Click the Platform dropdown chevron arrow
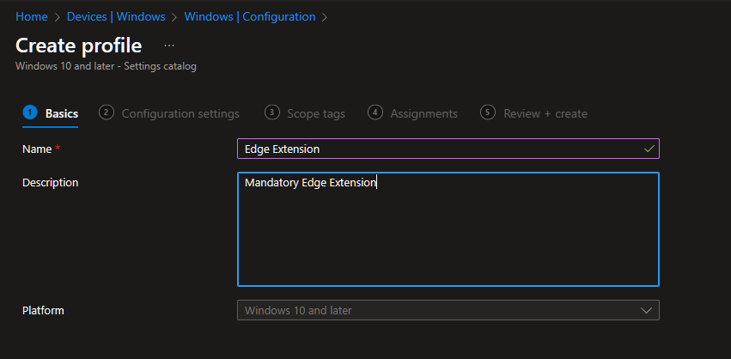 pyautogui.click(x=647, y=310)
